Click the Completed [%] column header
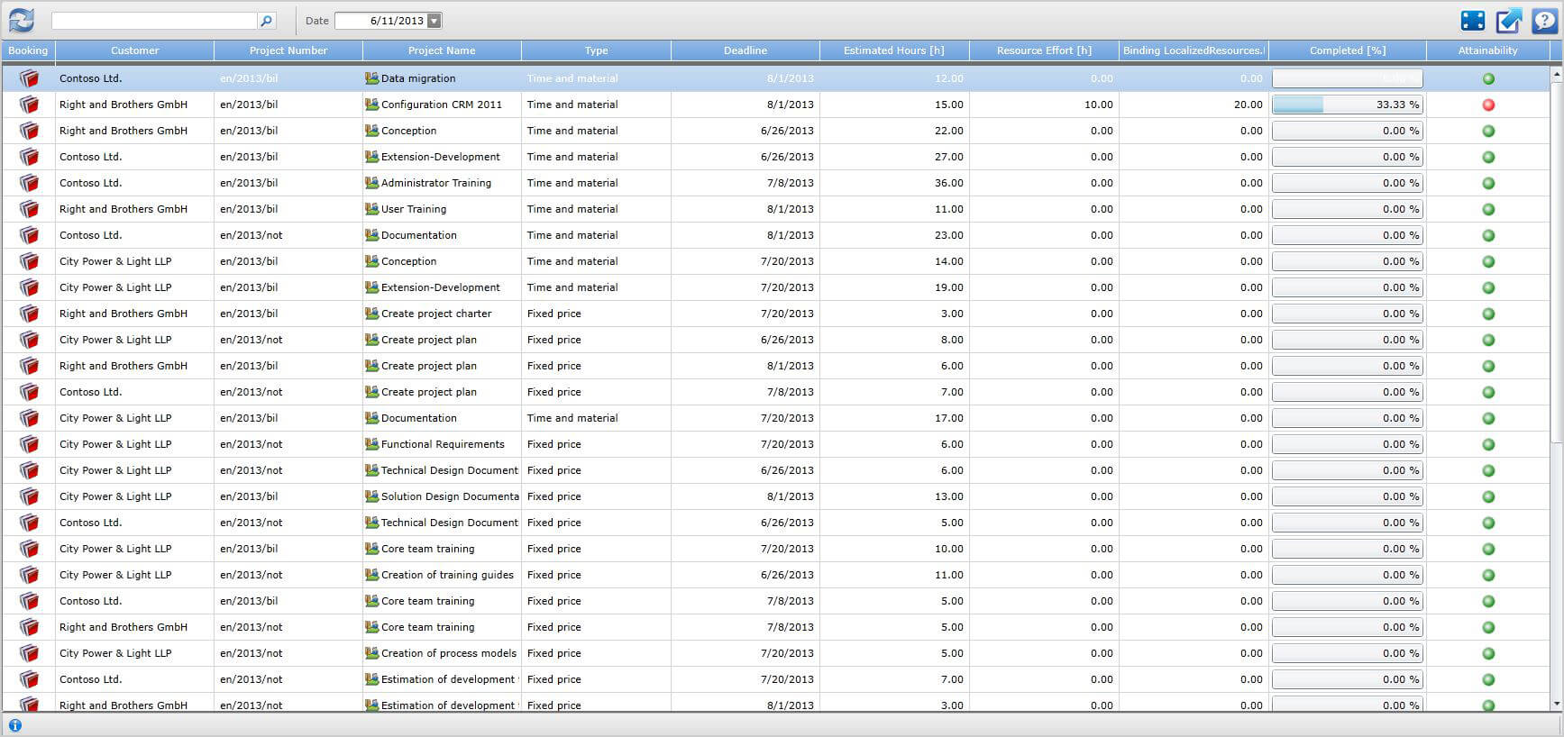The height and width of the screenshot is (737, 1564). click(1348, 50)
